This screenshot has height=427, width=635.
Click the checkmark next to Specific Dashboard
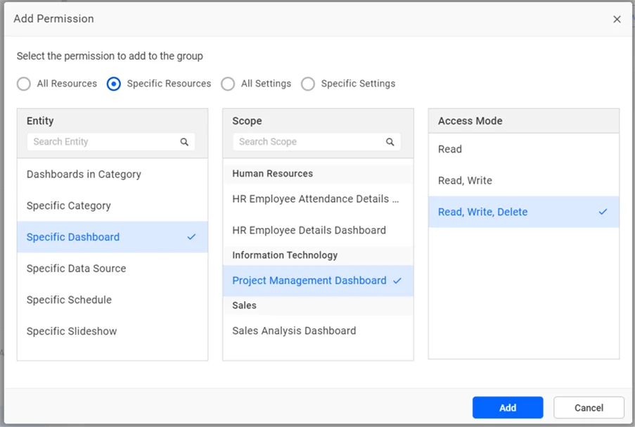pyautogui.click(x=191, y=237)
